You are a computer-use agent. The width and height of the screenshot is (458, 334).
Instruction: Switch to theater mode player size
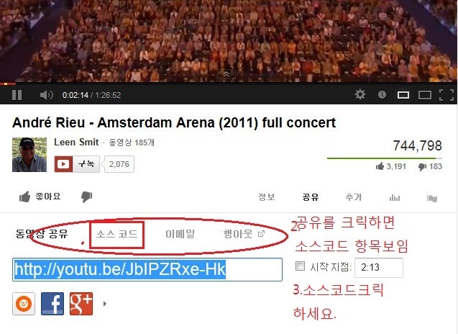coord(403,95)
